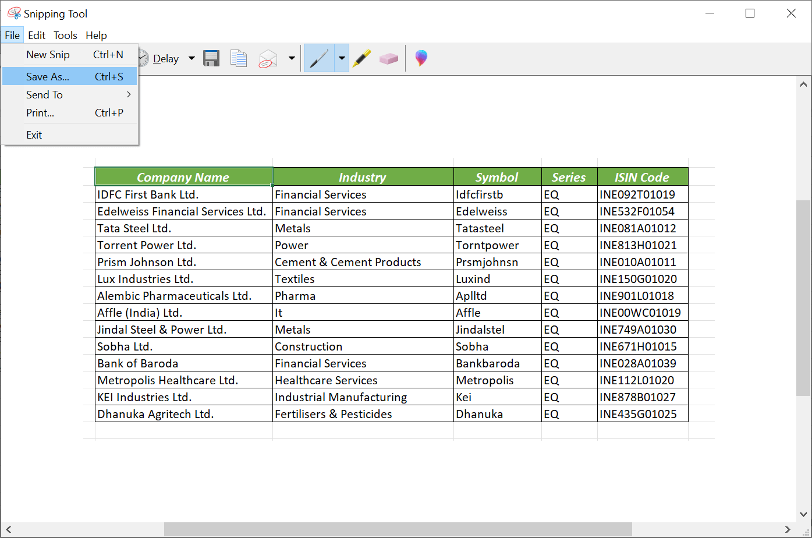Click the Company Name header cell
Image resolution: width=812 pixels, height=538 pixels.
tap(183, 177)
